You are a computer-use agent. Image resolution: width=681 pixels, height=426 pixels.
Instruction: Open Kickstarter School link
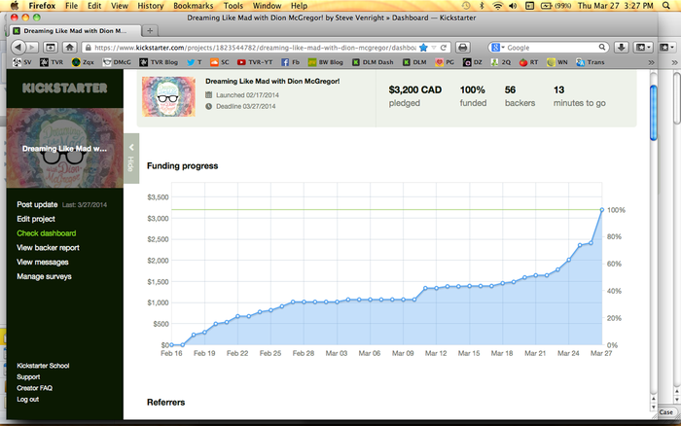point(43,366)
